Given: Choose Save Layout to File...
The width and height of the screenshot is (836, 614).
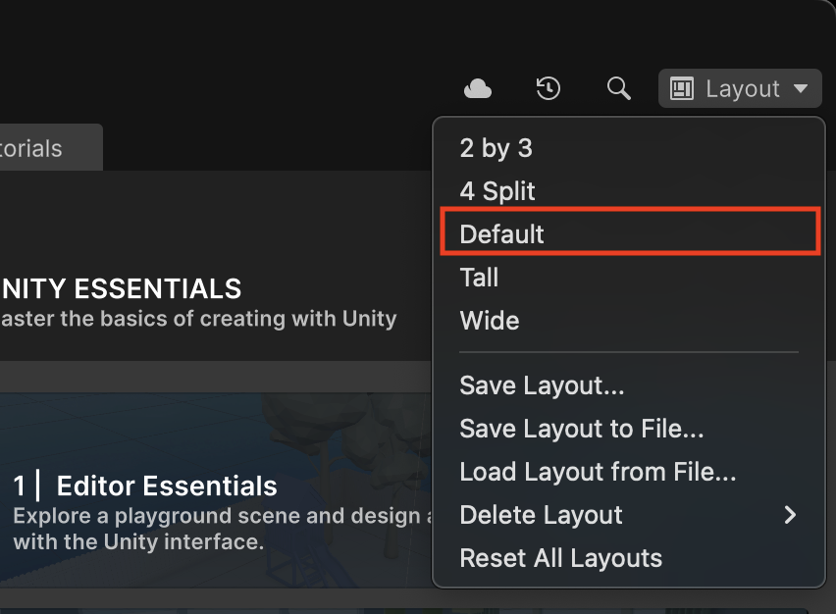Looking at the screenshot, I should pos(581,429).
